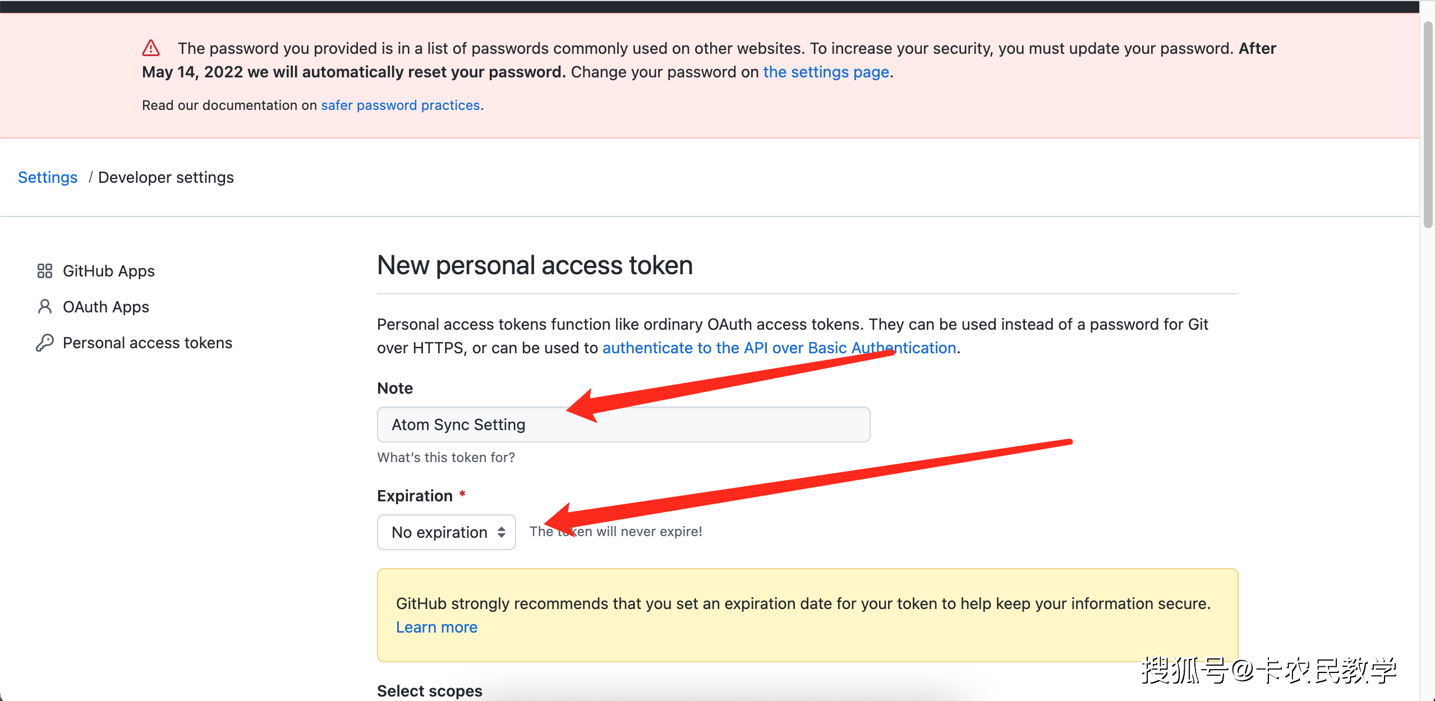The width and height of the screenshot is (1435, 701).
Task: Click the Select scopes heading
Action: point(430,691)
